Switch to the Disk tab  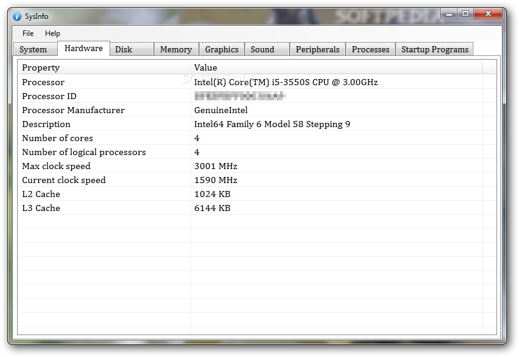coord(132,49)
